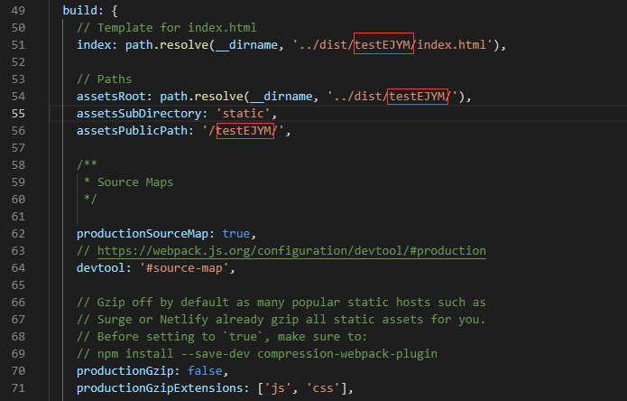Click the 'build: {' text
Viewport: 627px width, 401px height.
click(90, 11)
